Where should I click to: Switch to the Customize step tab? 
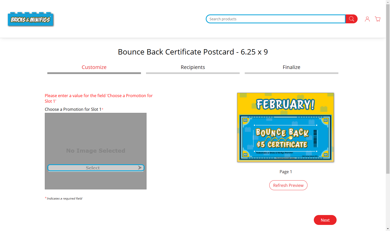tap(94, 67)
